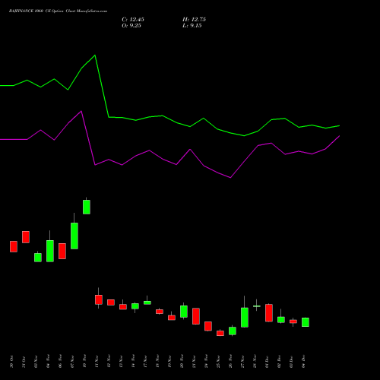Select the tall green candlestick above 10 Nov
Viewport: 380px width, 380px height.
coord(87,207)
